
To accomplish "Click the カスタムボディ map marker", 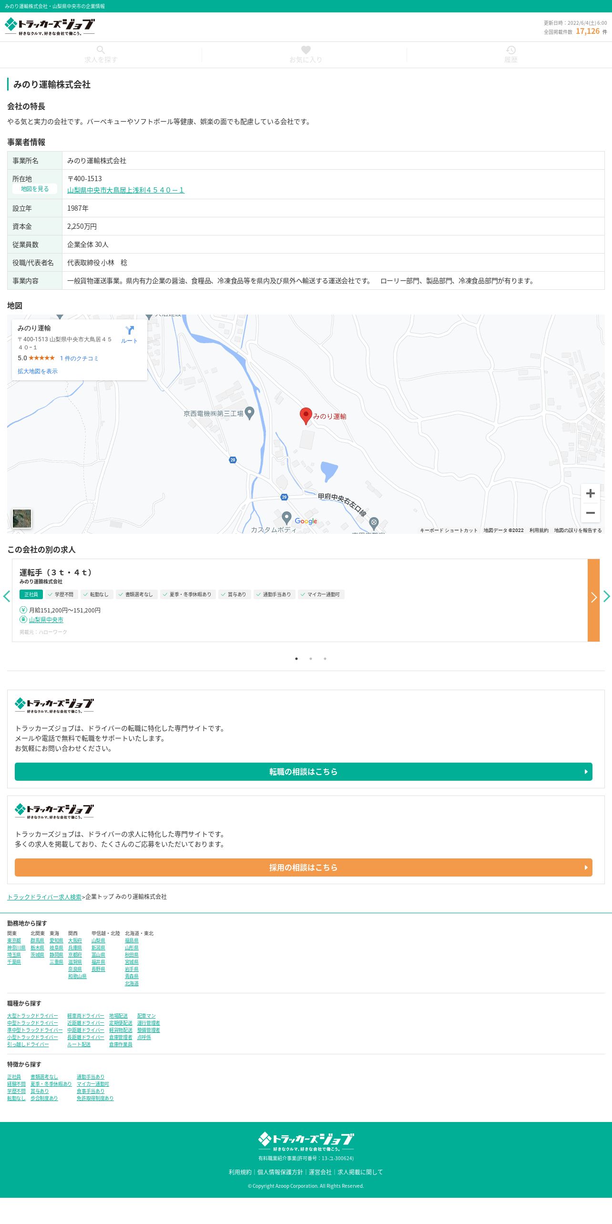I will [286, 518].
